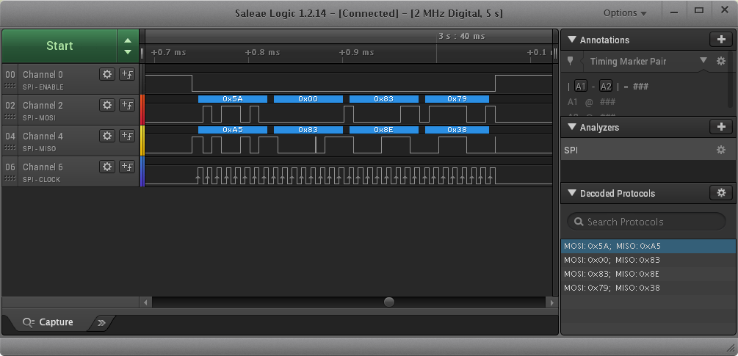Select row MOSI: 0x00; MISO: 0x83
Viewport: 738px width, 356px height.
[648, 260]
